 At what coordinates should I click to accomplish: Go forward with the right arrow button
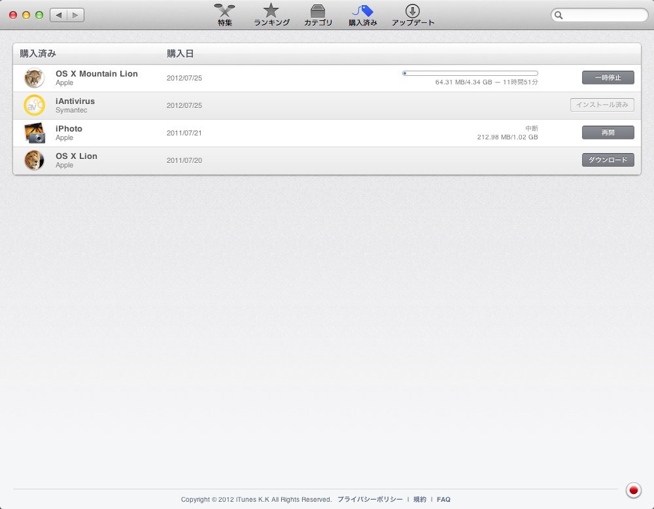(x=76, y=15)
